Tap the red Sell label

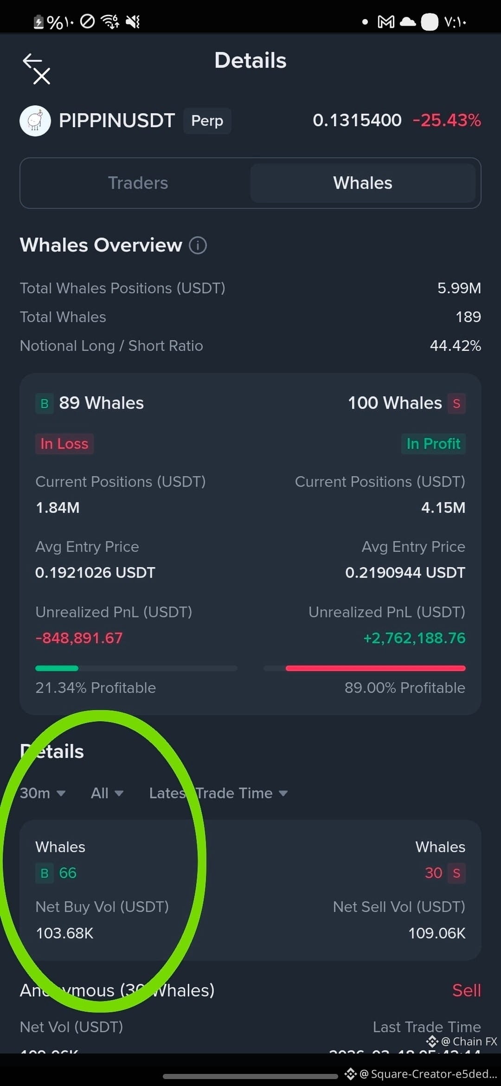pos(467,990)
